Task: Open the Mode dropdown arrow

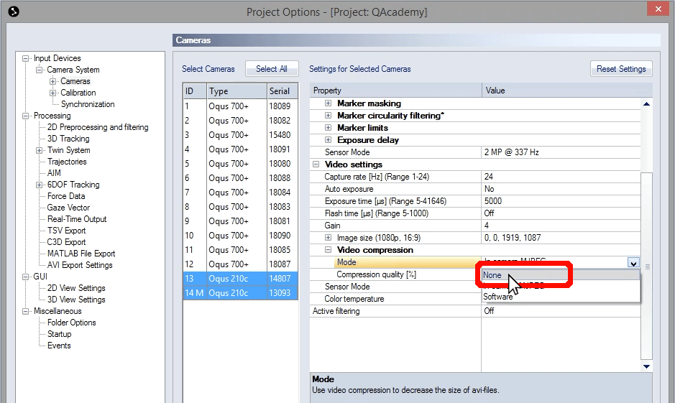Action: 633,262
